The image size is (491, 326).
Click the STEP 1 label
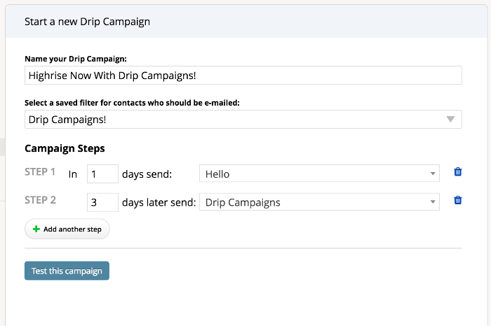(x=40, y=171)
